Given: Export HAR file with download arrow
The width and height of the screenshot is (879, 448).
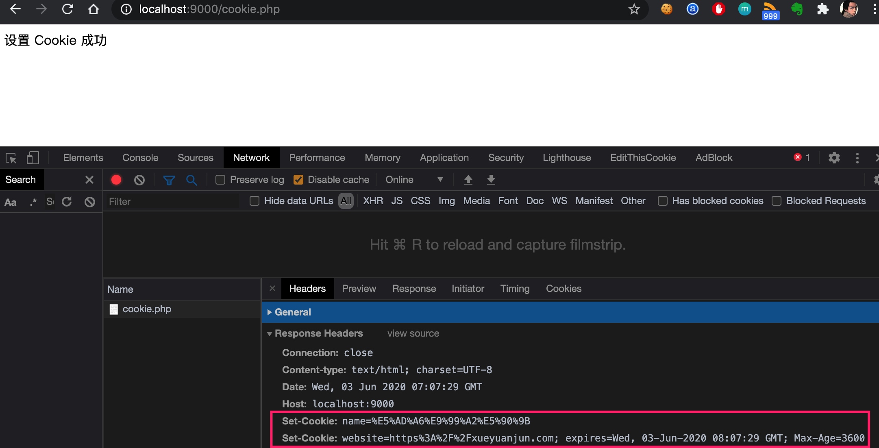Looking at the screenshot, I should coord(491,180).
